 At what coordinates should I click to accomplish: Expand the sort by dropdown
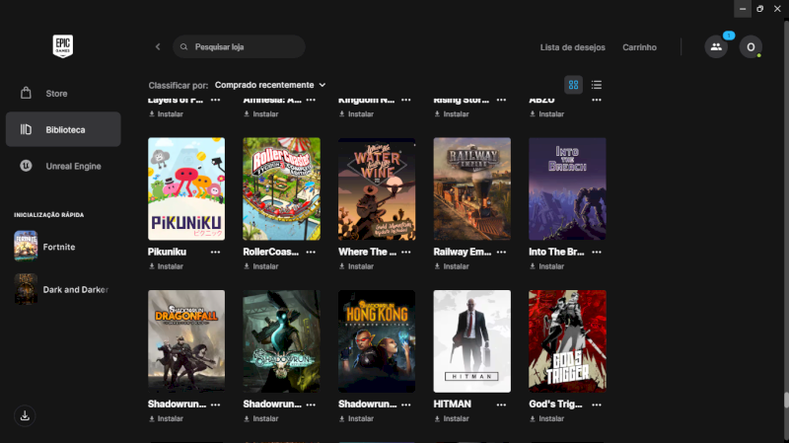tap(270, 85)
